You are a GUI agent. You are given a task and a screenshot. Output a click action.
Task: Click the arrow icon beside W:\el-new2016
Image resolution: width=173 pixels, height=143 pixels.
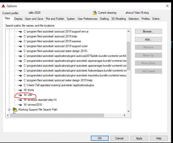(20, 105)
